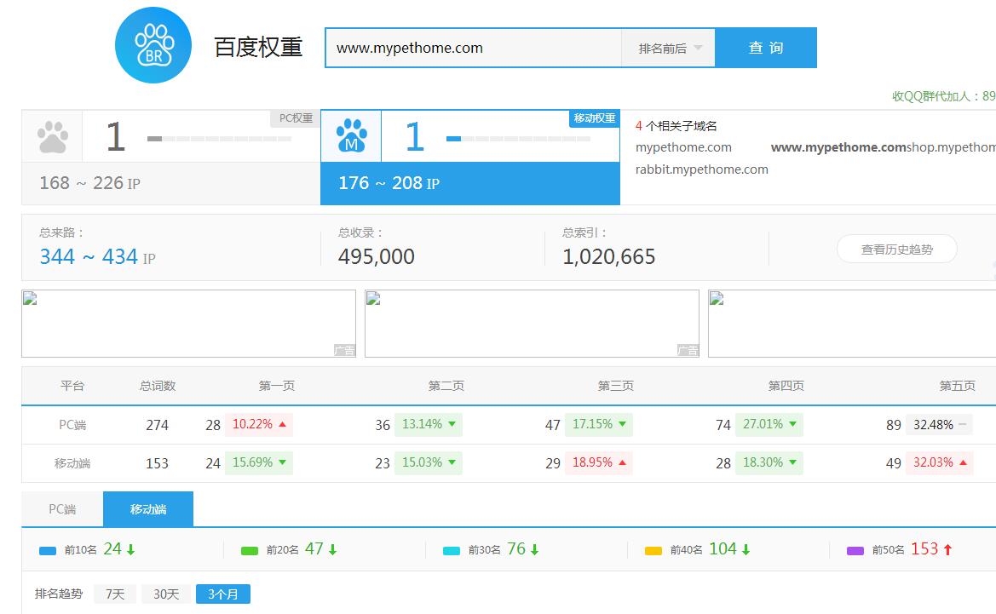Switch to the PC端 tab
This screenshot has width=996, height=614.
[x=62, y=509]
